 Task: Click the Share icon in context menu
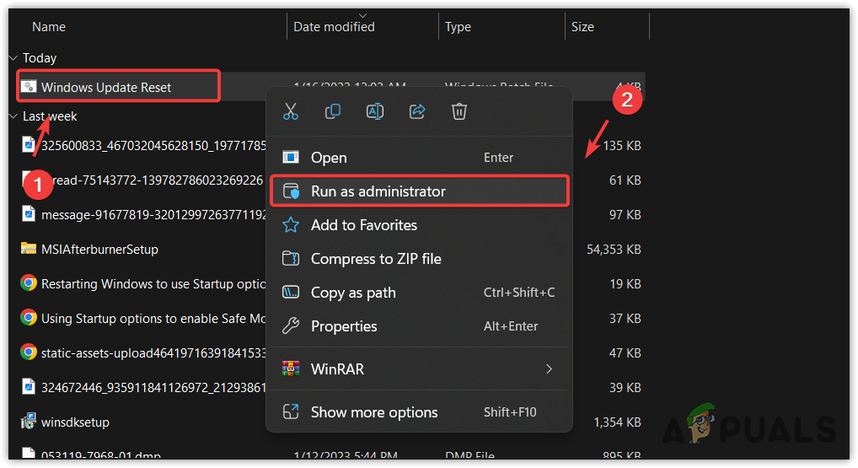click(x=417, y=111)
